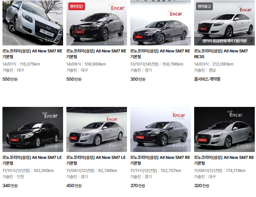256x197 pixels.
Task: Click the red 엔카진단 badge
Action: 77,7
